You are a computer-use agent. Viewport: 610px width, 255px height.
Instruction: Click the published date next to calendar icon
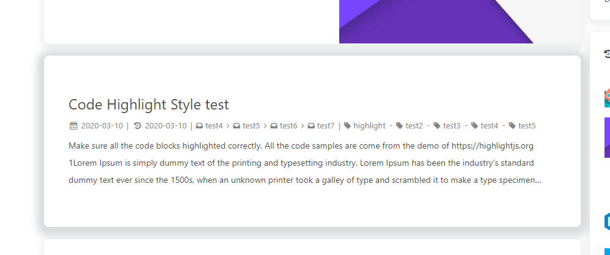[x=102, y=126]
